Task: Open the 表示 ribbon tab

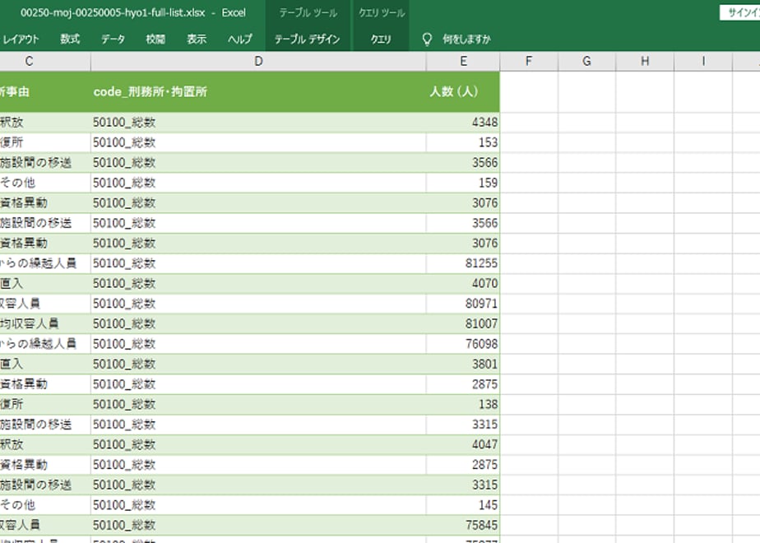Action: [197, 39]
